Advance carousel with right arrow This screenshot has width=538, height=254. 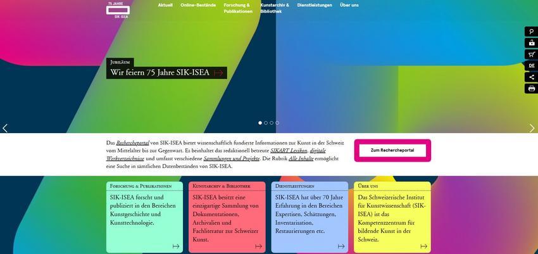532,128
